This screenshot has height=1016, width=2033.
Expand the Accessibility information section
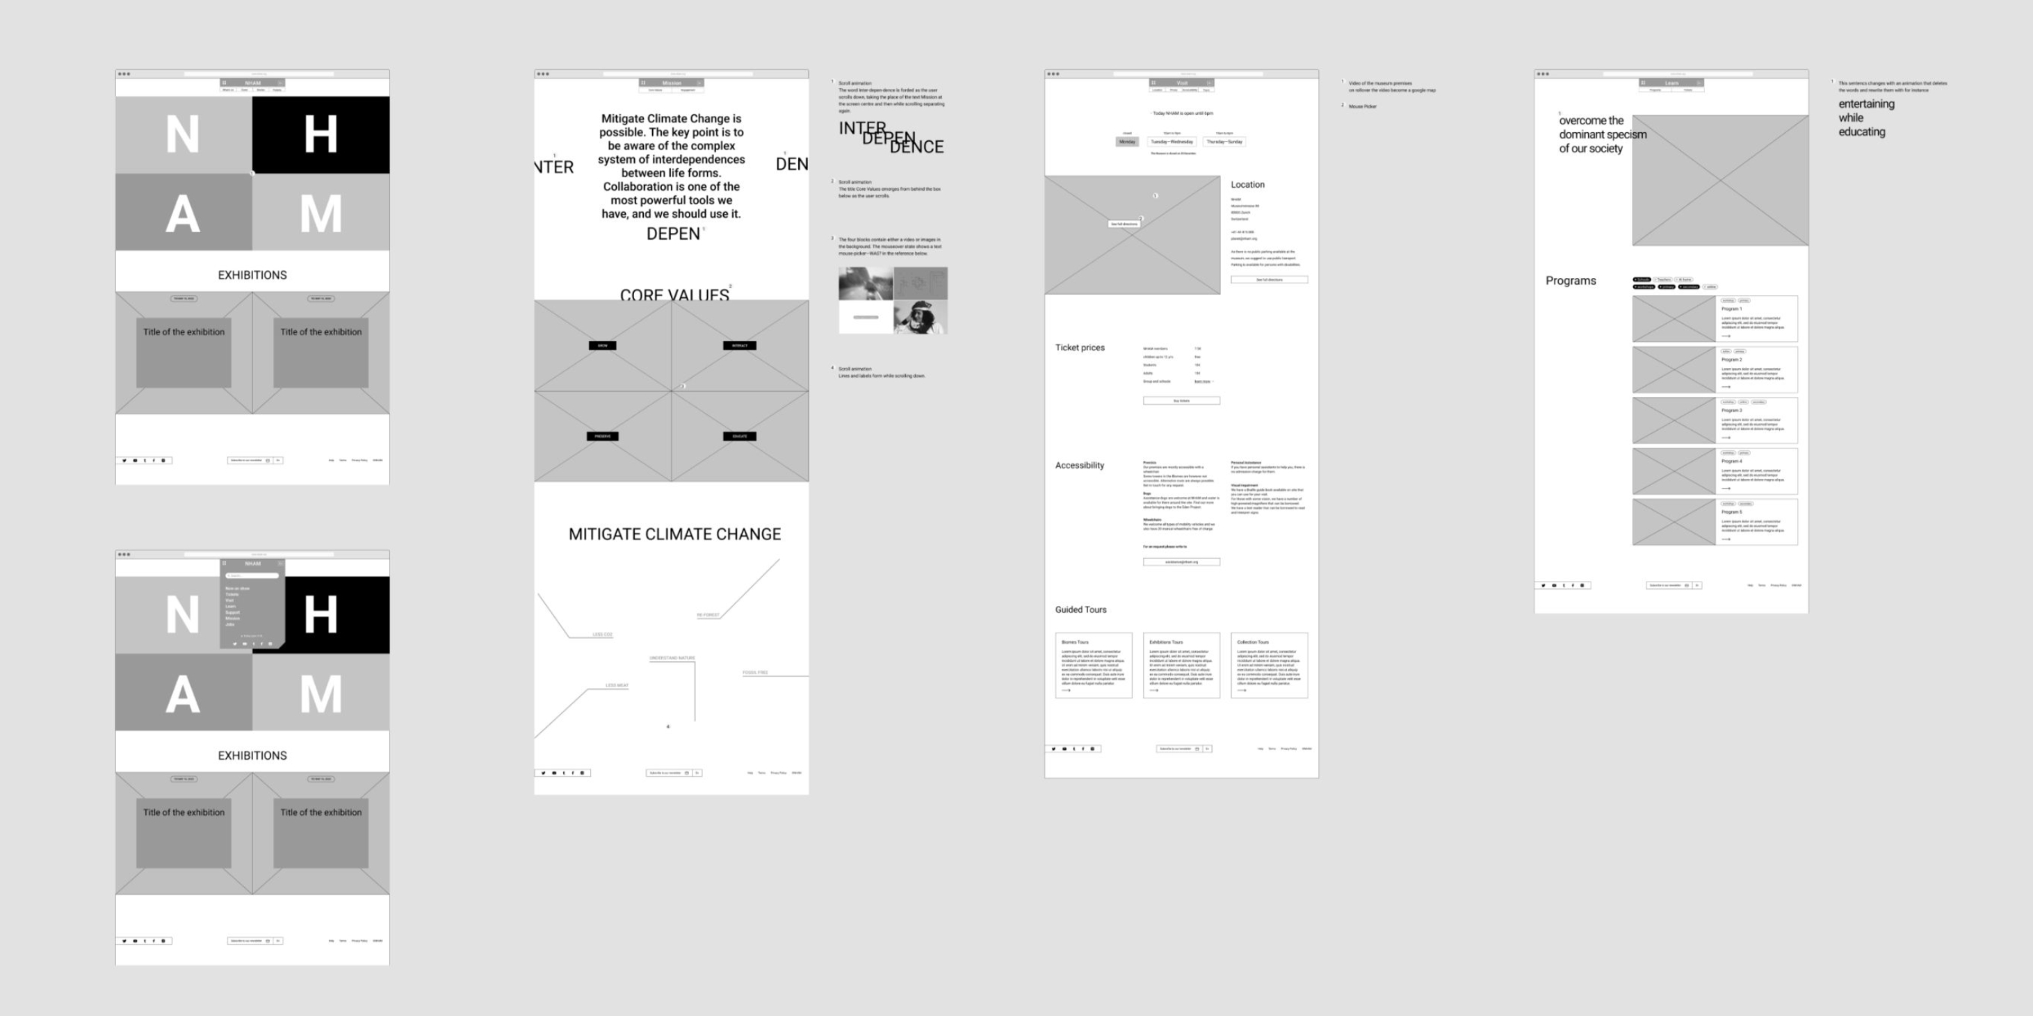[1079, 463]
